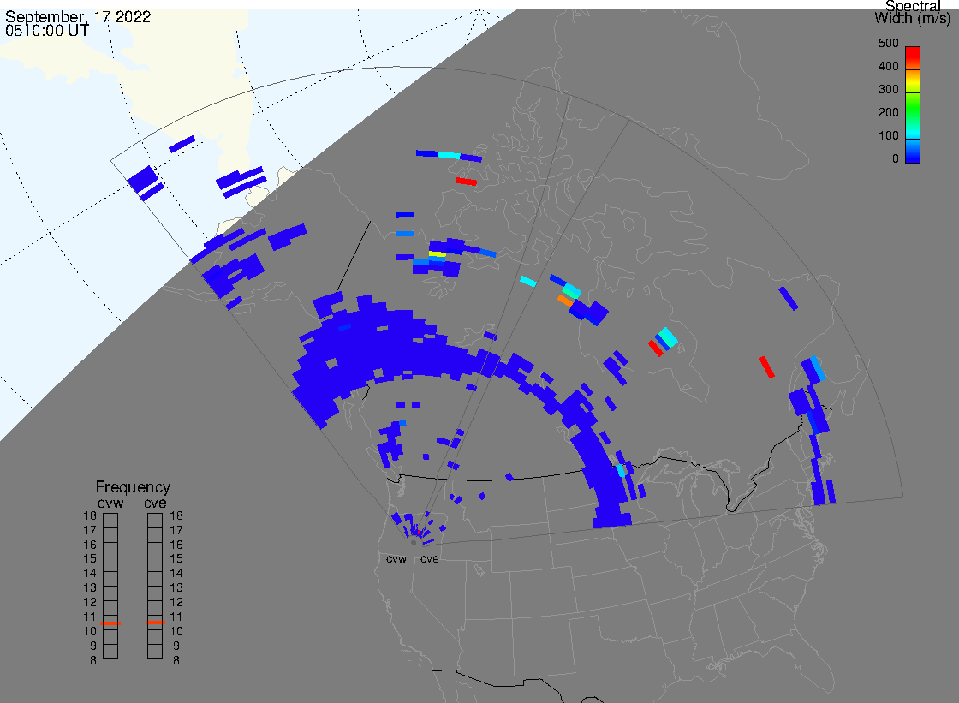
Task: Click the 500 label on the color scale
Action: click(888, 43)
